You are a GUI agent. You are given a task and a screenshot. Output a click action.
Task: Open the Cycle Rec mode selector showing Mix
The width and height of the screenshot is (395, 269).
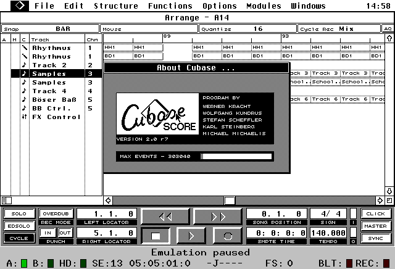click(346, 28)
